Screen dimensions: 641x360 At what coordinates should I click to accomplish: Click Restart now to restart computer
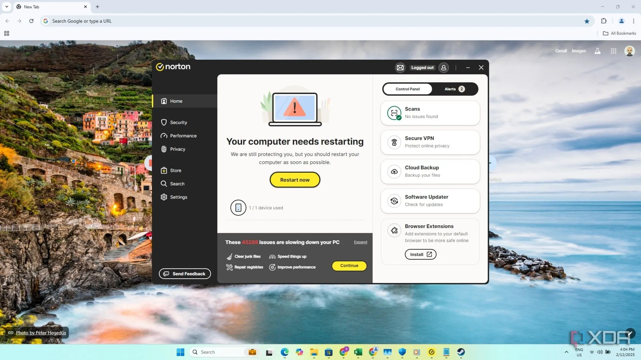pyautogui.click(x=295, y=180)
